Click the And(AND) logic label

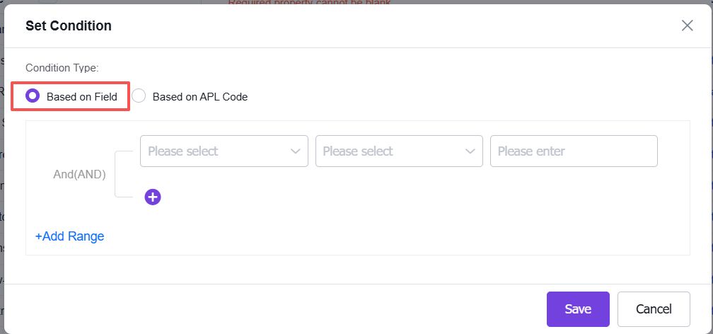(79, 174)
